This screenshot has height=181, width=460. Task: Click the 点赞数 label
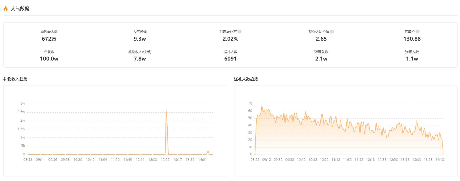[49, 52]
